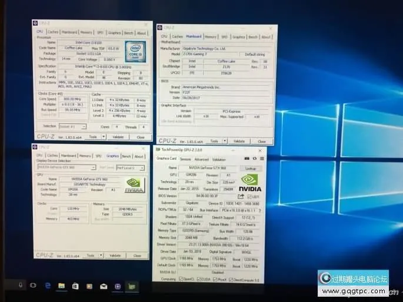Open Microsoft Edge from the taskbar

[48, 286]
